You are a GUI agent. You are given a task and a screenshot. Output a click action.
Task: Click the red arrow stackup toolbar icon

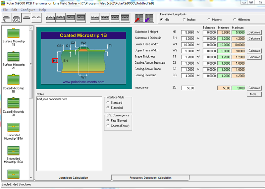coord(139,18)
